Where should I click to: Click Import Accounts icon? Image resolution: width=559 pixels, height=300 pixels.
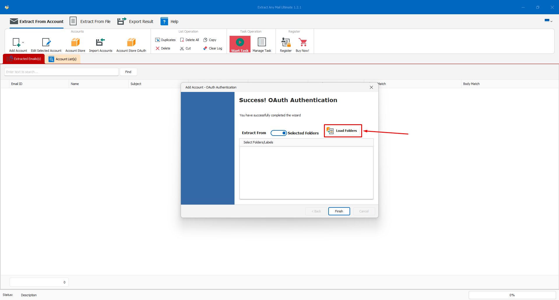[100, 42]
